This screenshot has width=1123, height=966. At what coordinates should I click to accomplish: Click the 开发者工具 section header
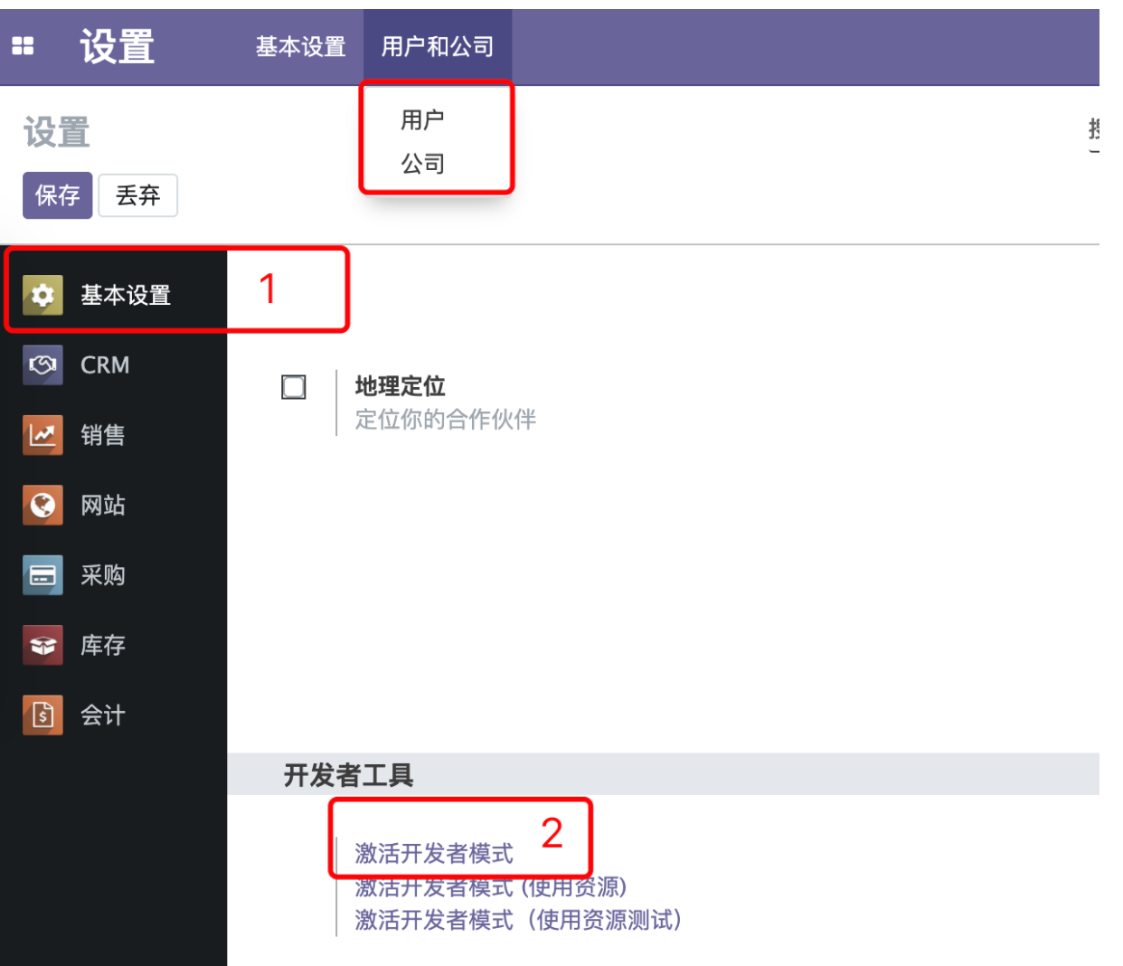point(349,775)
